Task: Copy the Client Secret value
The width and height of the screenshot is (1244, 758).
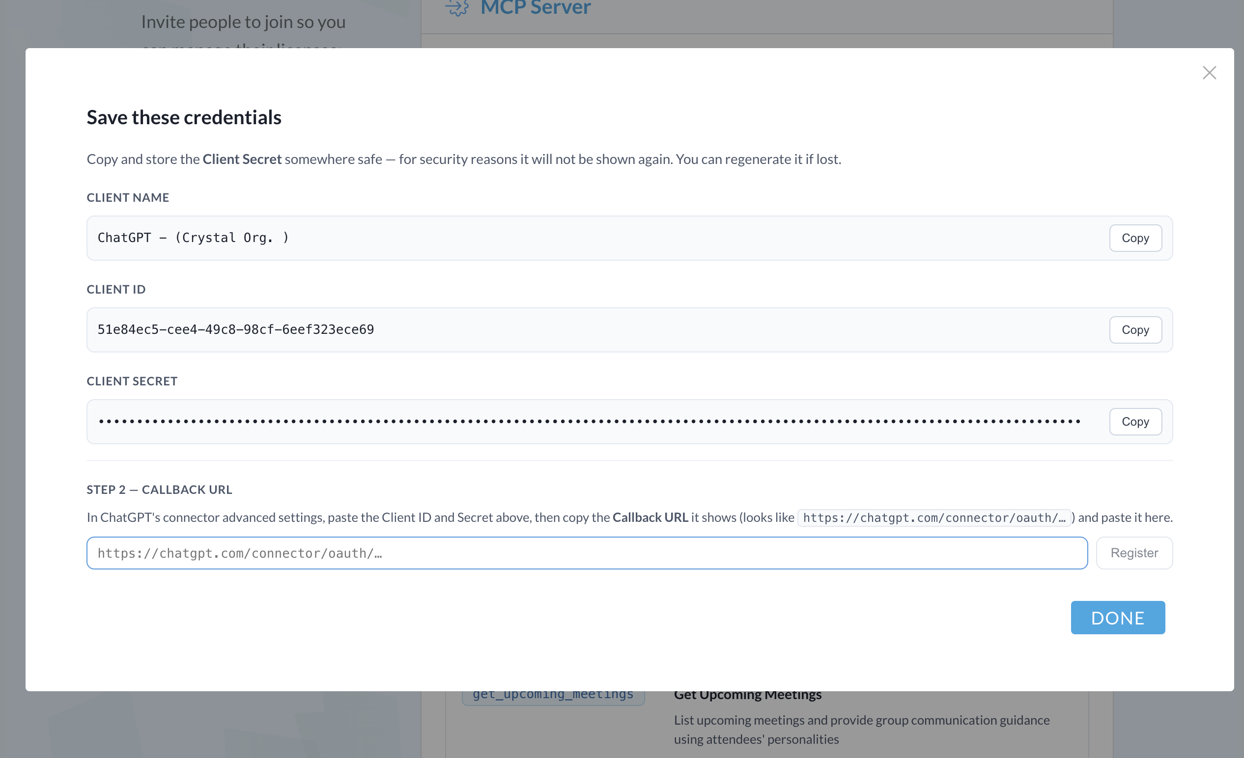Action: (1135, 421)
